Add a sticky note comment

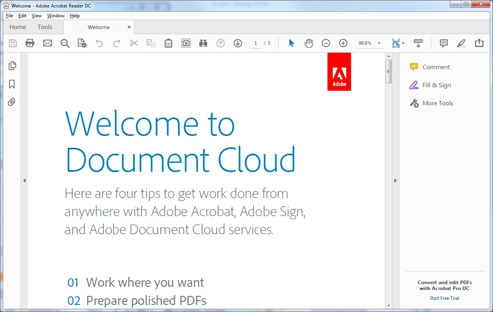point(444,43)
